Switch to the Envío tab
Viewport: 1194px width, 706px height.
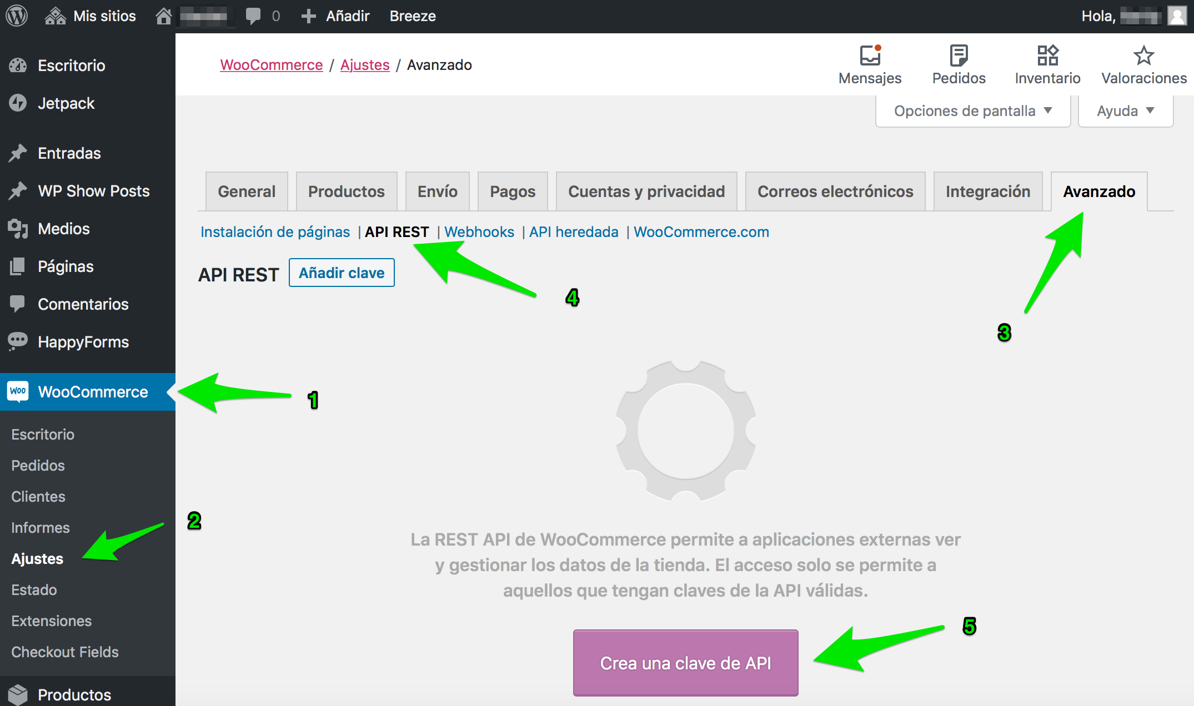[438, 191]
